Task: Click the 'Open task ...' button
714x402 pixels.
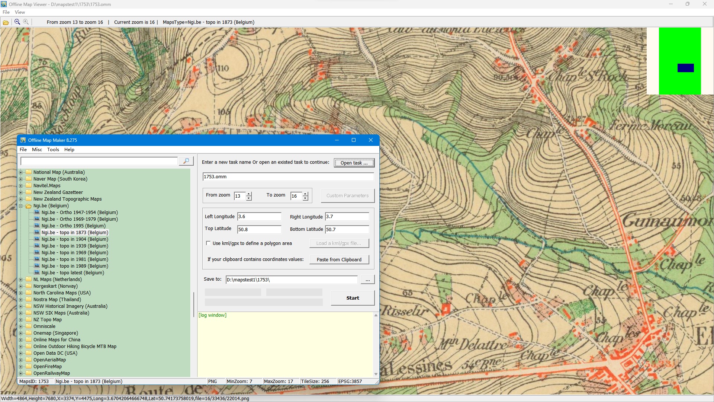Action: pos(354,163)
